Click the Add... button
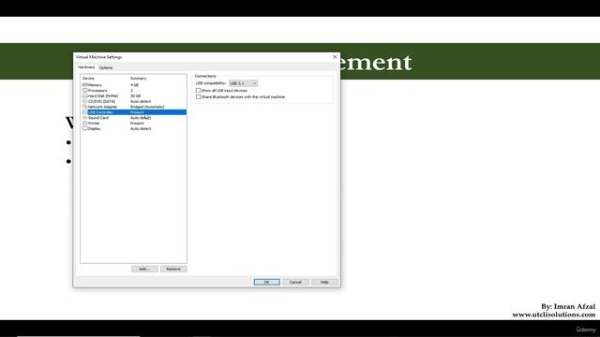600x337 pixels. pos(144,269)
